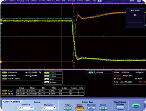Click the Single Seq acquisition status text
The width and height of the screenshot is (146, 111).
coord(128,76)
